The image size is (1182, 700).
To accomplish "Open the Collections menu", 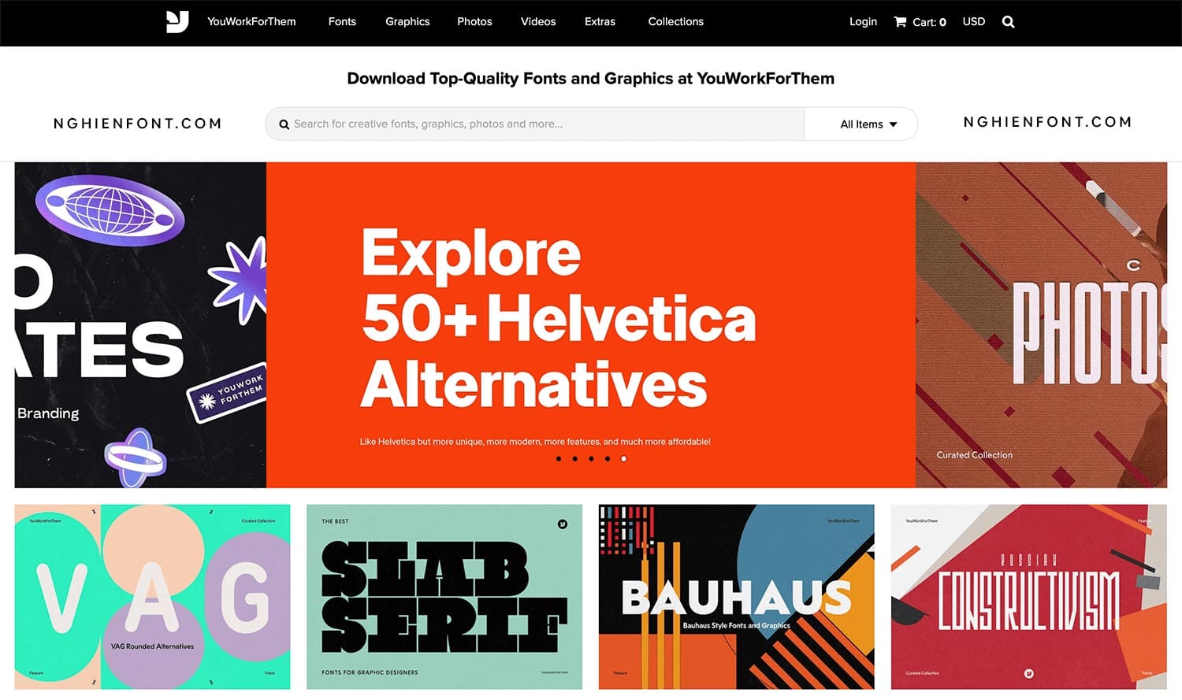I will click(x=675, y=21).
